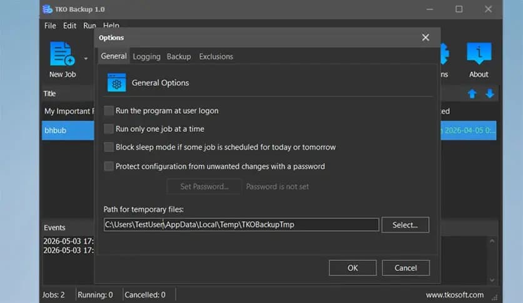Maximize the TKO Backup window
This screenshot has width=523, height=303.
(459, 9)
